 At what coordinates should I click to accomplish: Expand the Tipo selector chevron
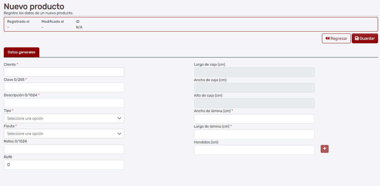coord(120,118)
